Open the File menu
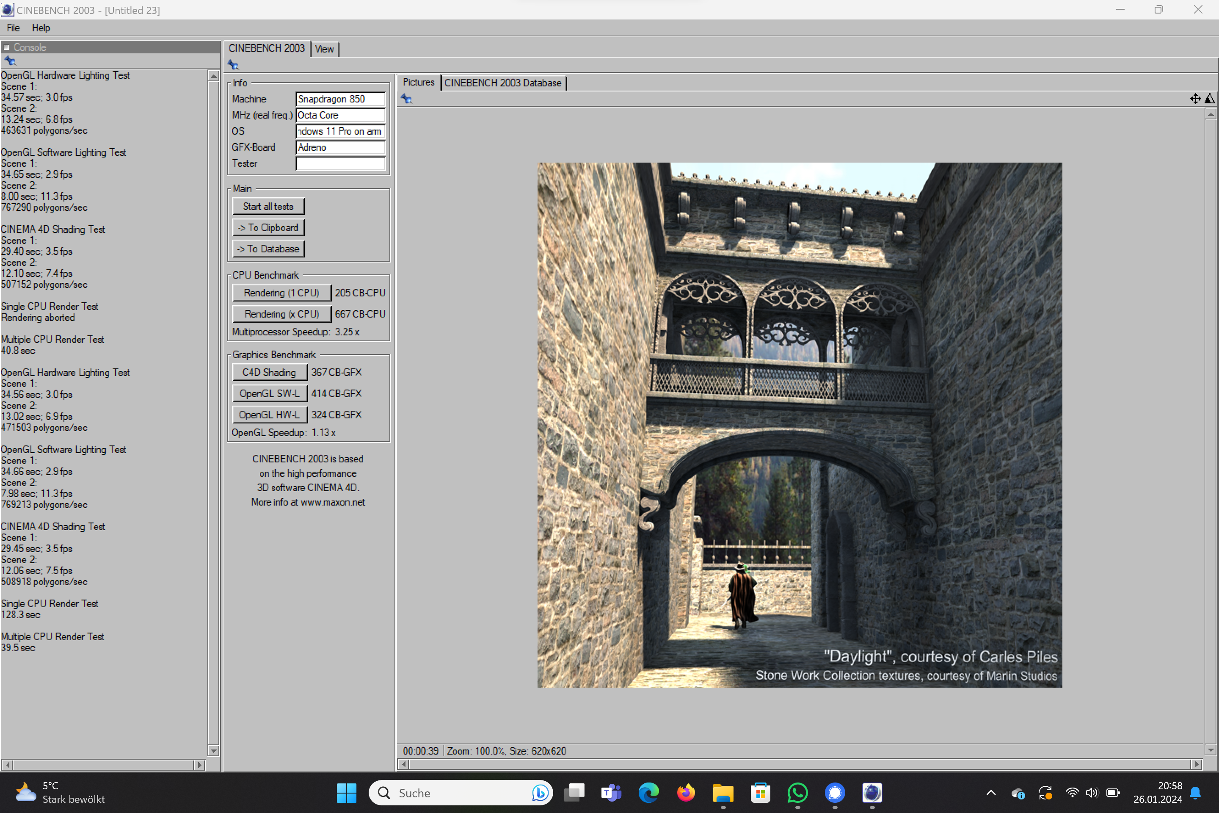 [13, 28]
